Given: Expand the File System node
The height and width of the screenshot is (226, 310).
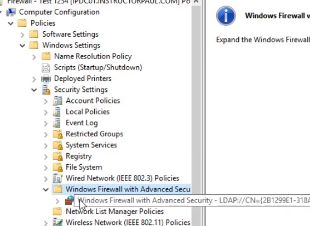Looking at the screenshot, I should pyautogui.click(x=45, y=167).
